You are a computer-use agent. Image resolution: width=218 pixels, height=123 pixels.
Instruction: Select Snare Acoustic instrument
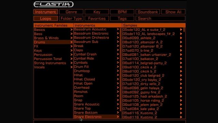coord(96,104)
